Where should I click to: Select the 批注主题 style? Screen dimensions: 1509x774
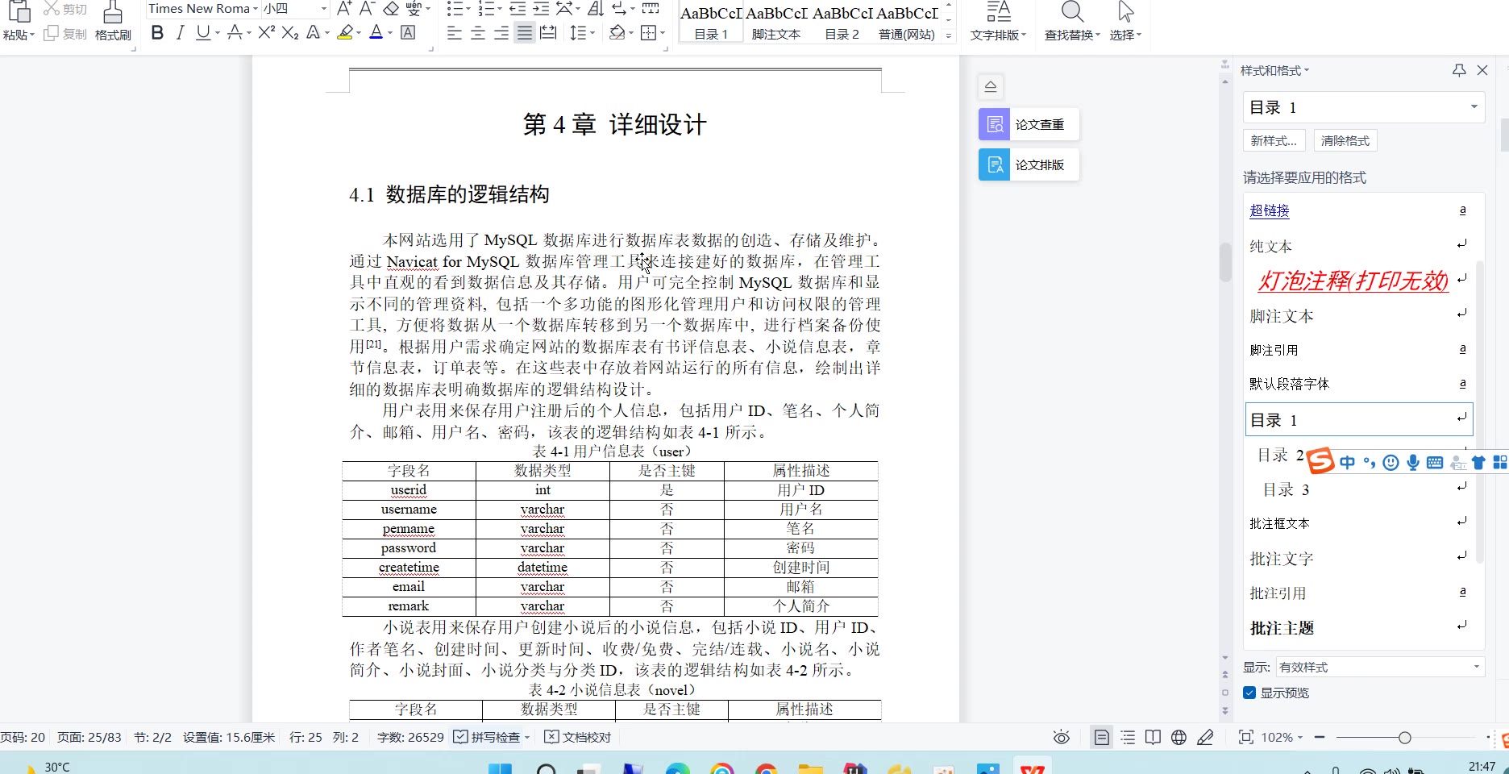tap(1357, 628)
